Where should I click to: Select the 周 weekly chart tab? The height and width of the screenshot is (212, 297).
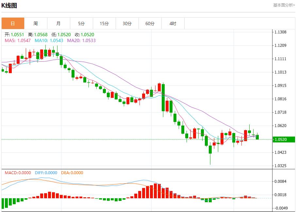click(36, 23)
